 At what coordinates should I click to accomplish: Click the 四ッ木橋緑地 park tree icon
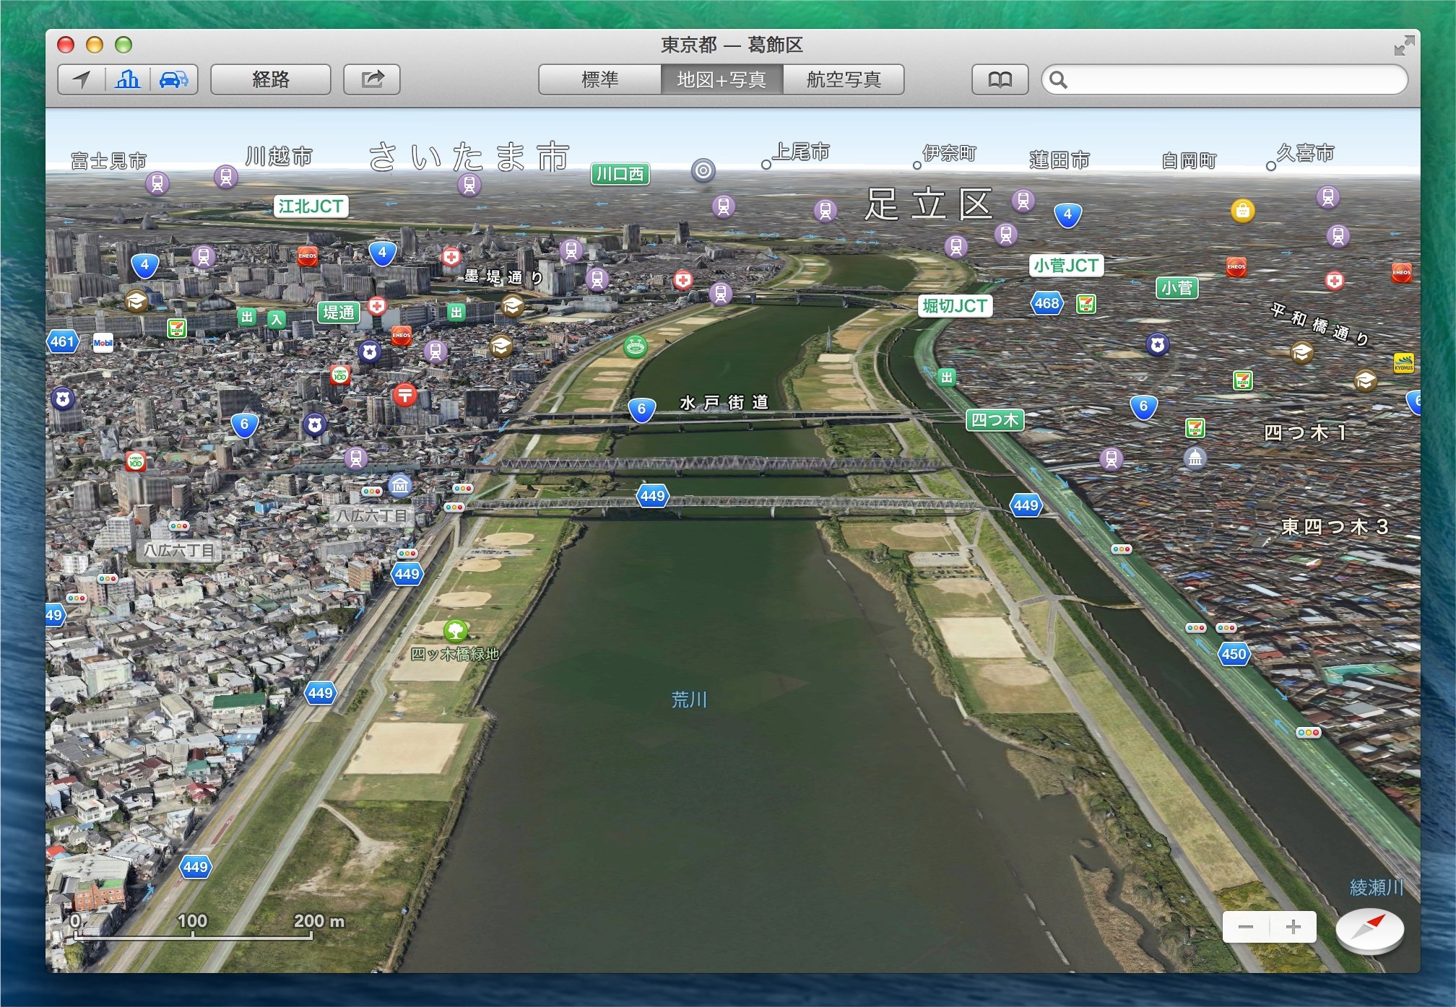pos(454,631)
